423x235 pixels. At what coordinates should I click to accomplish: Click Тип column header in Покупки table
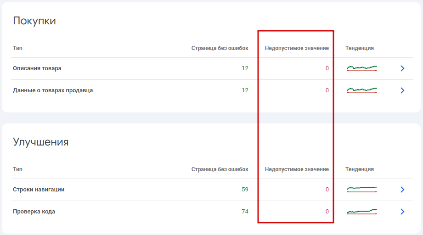(x=17, y=48)
